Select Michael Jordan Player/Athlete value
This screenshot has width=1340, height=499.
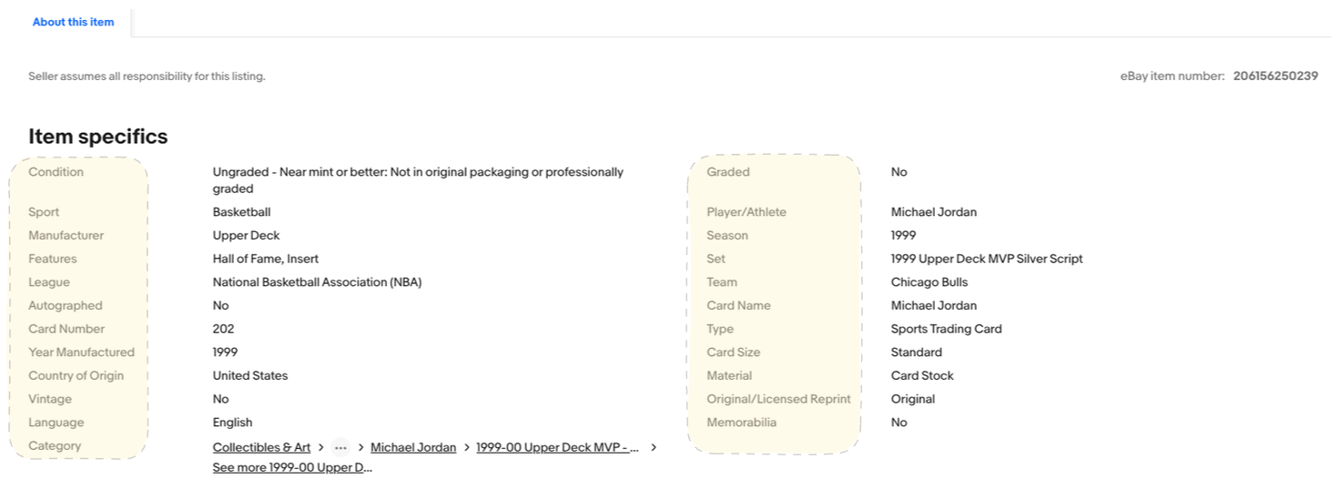pyautogui.click(x=934, y=212)
